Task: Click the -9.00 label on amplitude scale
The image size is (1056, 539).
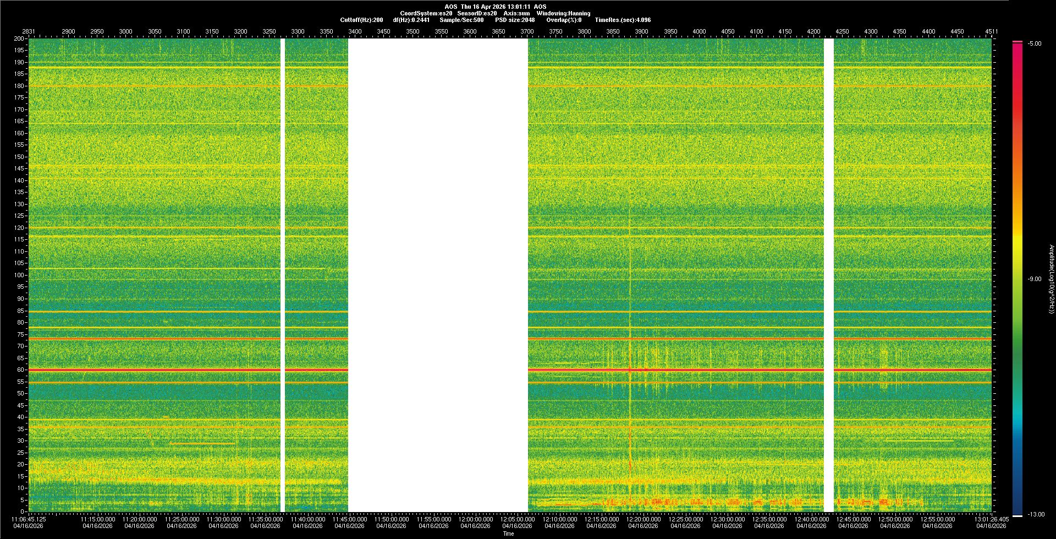Action: pyautogui.click(x=1034, y=279)
